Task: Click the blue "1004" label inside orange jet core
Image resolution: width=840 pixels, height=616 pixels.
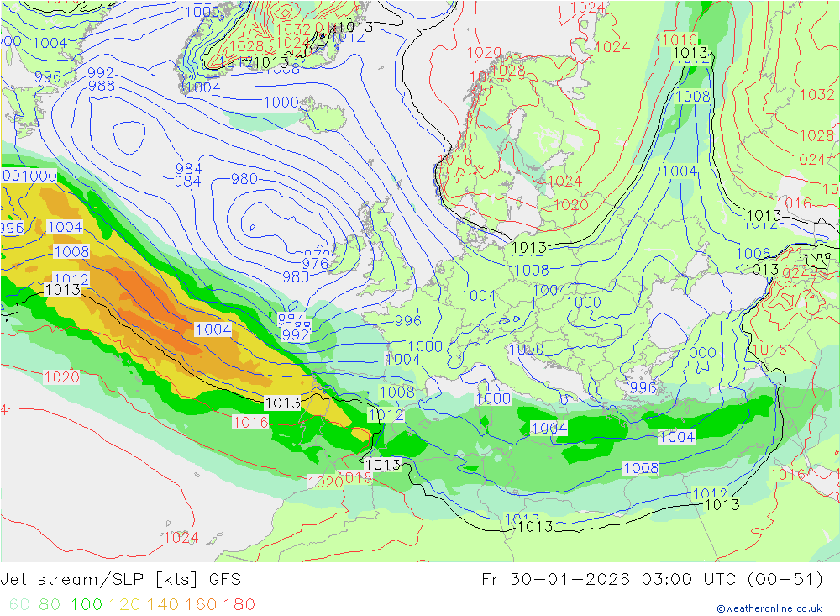Action: (213, 329)
